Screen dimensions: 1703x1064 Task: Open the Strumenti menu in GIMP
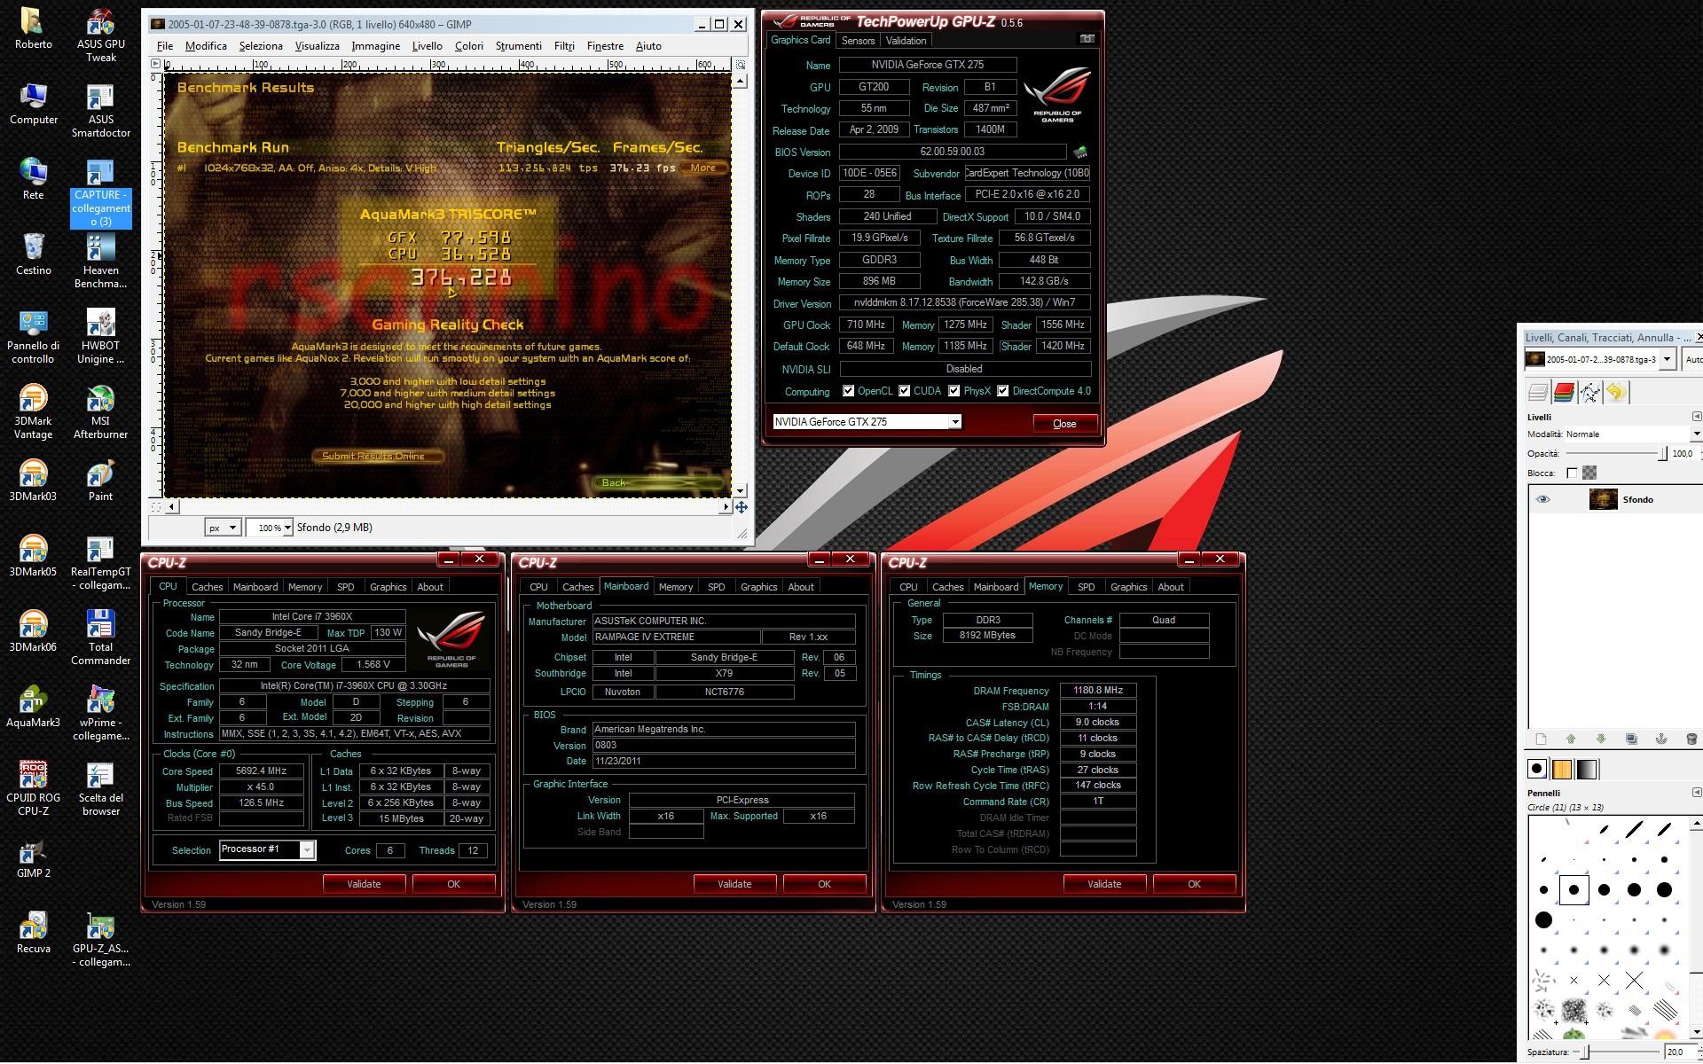pyautogui.click(x=518, y=46)
